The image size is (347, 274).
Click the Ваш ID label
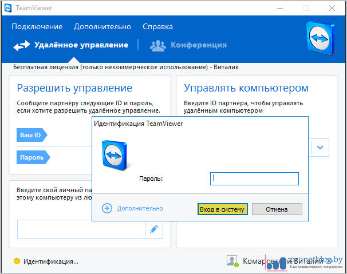pyautogui.click(x=31, y=135)
